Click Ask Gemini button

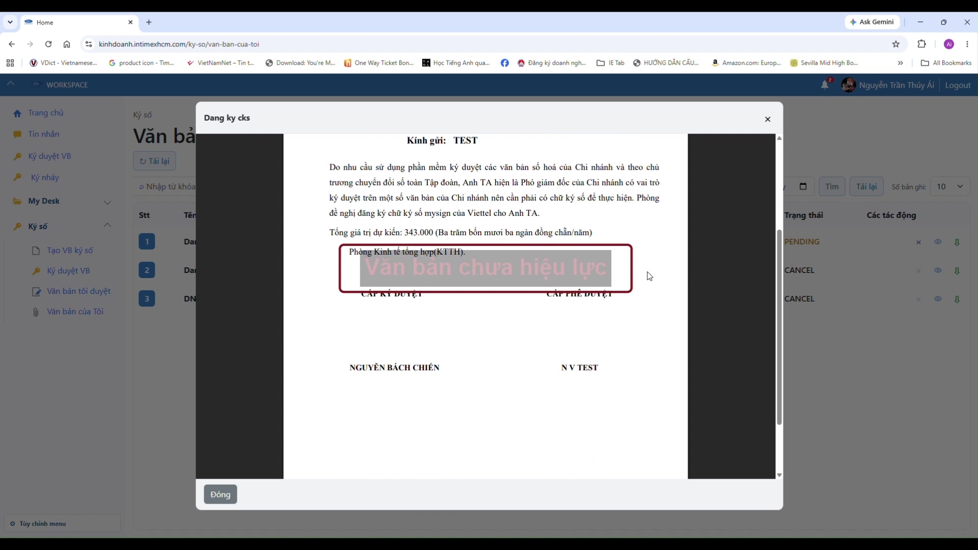[x=872, y=22]
